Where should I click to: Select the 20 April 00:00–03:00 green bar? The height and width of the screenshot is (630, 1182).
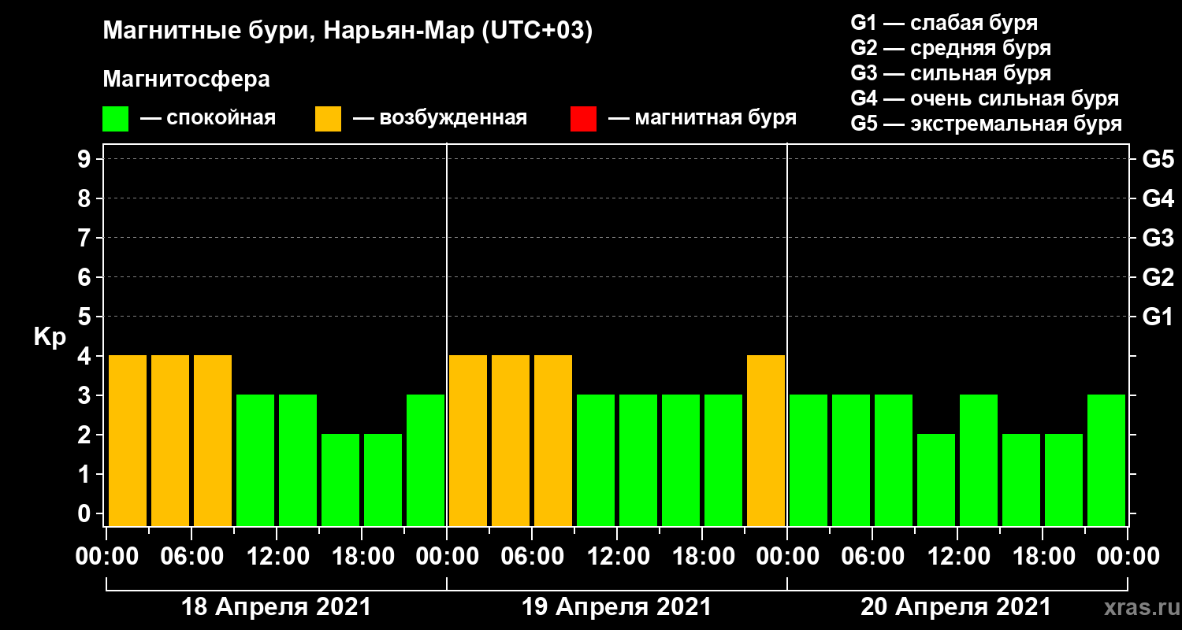tap(808, 460)
